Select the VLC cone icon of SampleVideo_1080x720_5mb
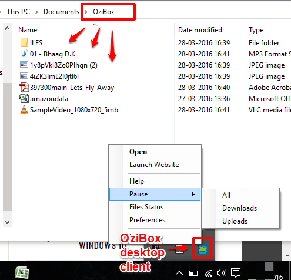 (24, 110)
